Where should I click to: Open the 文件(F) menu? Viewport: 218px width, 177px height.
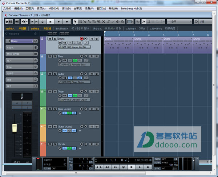tap(7, 8)
